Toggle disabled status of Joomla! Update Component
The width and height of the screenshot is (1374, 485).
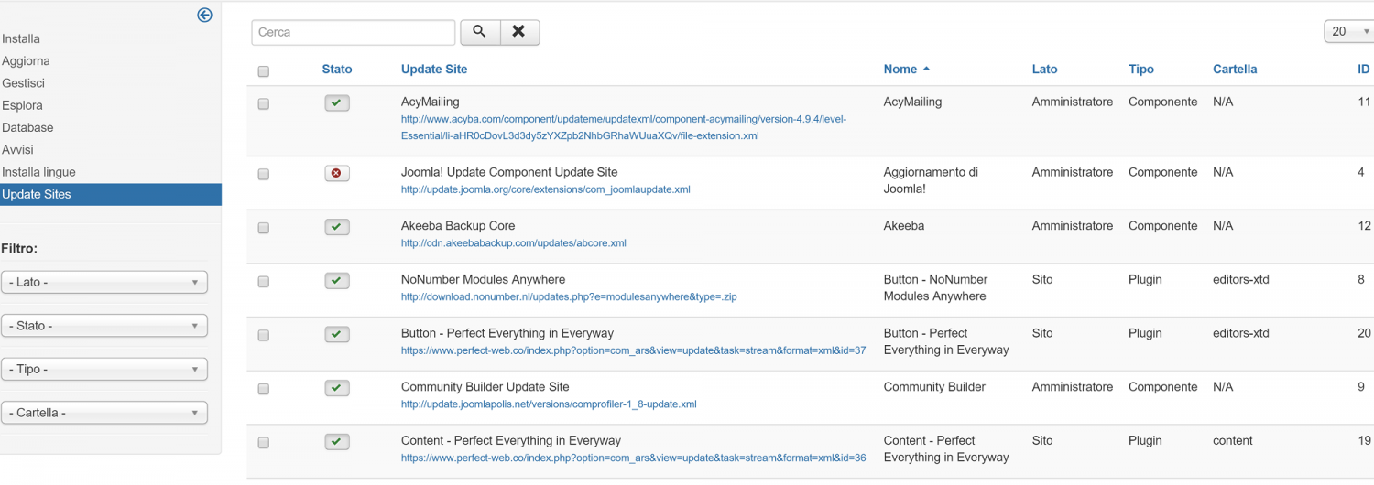click(x=337, y=173)
